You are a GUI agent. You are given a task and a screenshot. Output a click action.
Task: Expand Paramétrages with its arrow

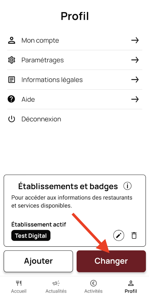(135, 60)
